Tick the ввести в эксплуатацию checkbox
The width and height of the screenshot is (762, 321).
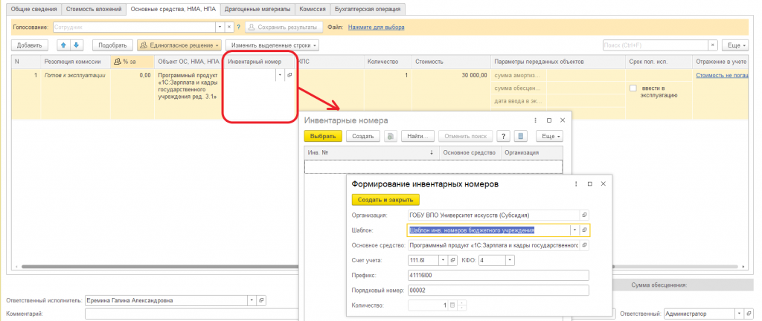tap(633, 88)
